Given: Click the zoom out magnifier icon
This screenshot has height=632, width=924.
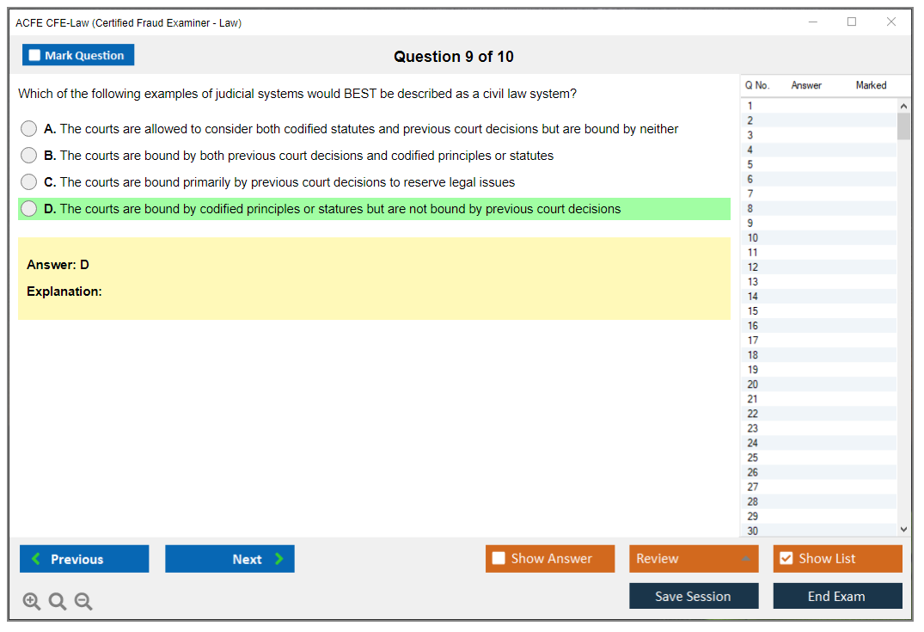Looking at the screenshot, I should pyautogui.click(x=83, y=601).
